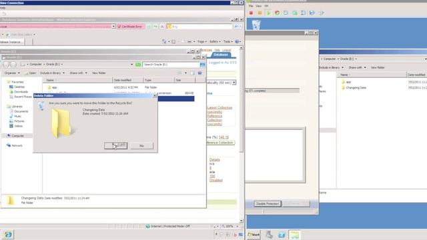The image size is (427, 240).
Task: Open File menu in VM console window
Action: (x=251, y=6)
